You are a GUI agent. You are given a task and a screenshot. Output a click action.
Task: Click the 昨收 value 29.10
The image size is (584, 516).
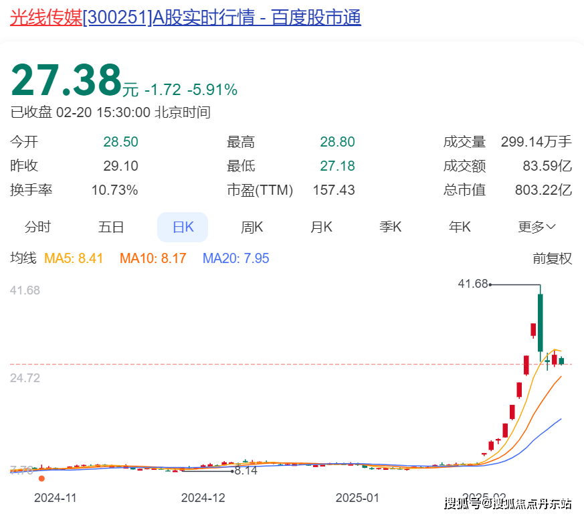120,166
